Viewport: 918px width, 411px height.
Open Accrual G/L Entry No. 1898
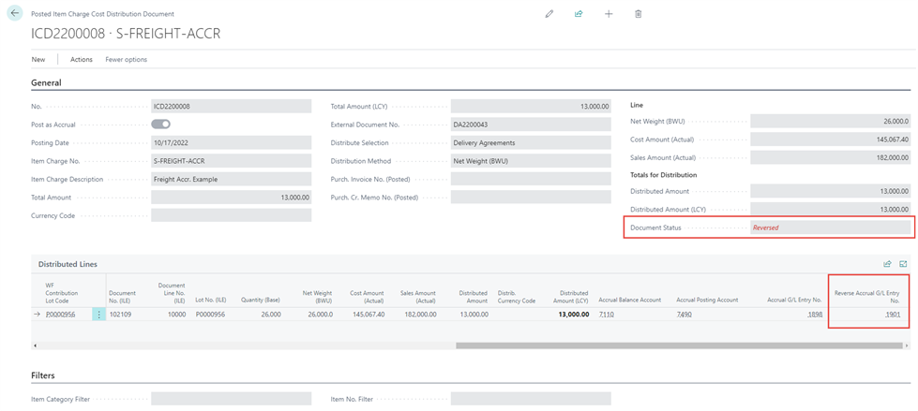(x=814, y=315)
